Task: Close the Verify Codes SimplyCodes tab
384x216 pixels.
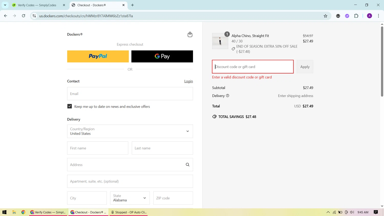Action: pos(64,5)
